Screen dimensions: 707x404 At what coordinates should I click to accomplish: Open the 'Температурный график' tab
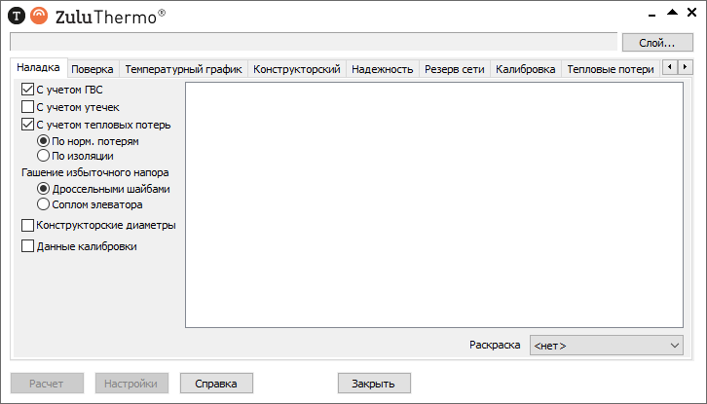(x=183, y=69)
